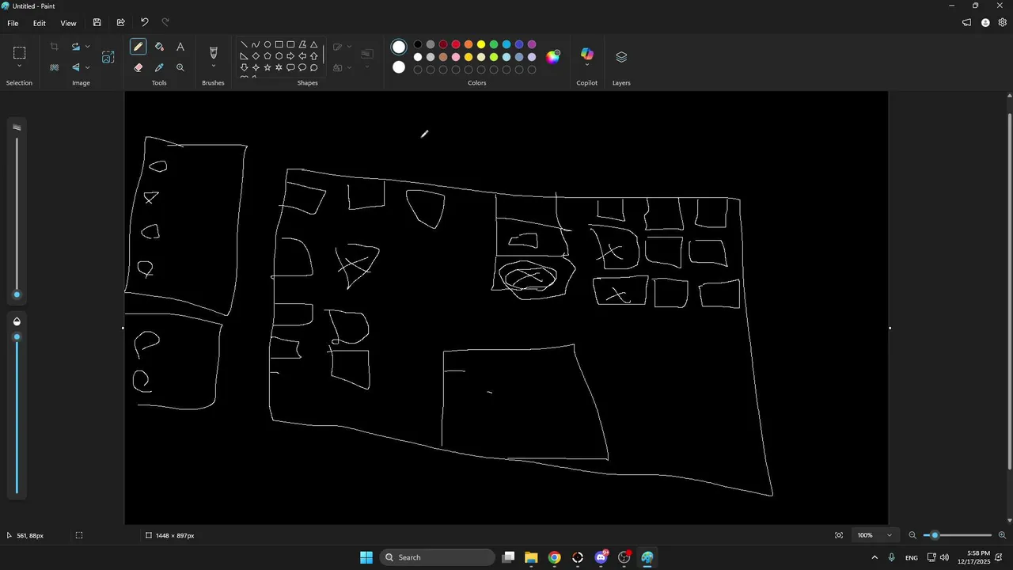Expand the Selection options chevron
The width and height of the screenshot is (1013, 570).
(20, 66)
